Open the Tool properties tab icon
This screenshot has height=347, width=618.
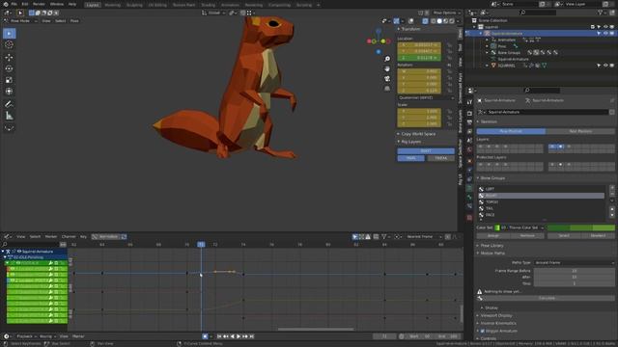[x=469, y=102]
